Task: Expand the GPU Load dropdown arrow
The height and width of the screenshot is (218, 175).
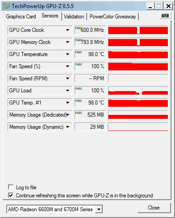Action: 67,91
